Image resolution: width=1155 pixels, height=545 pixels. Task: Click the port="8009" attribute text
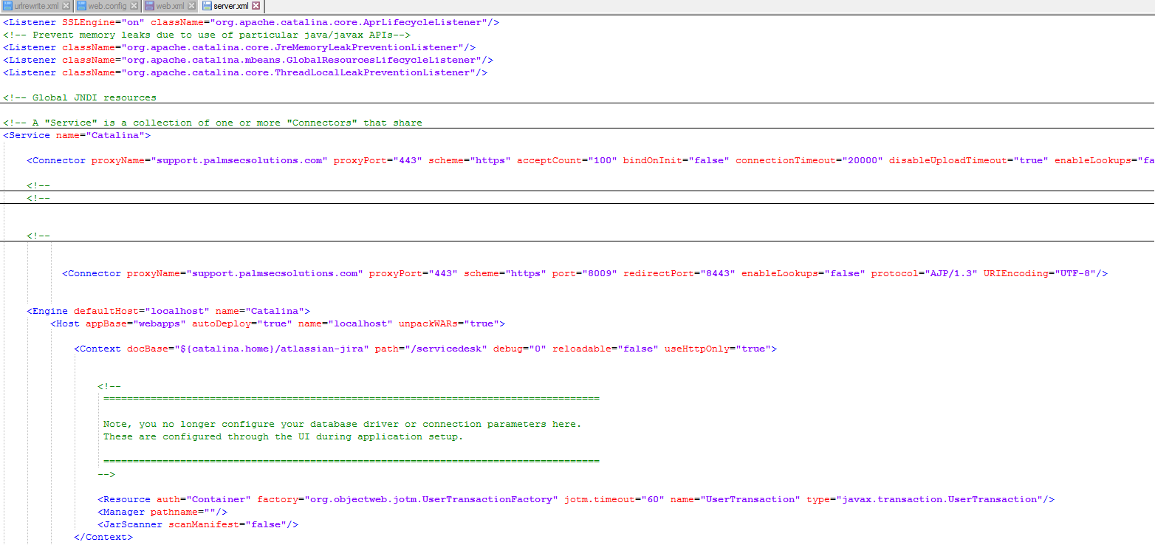[x=585, y=273]
